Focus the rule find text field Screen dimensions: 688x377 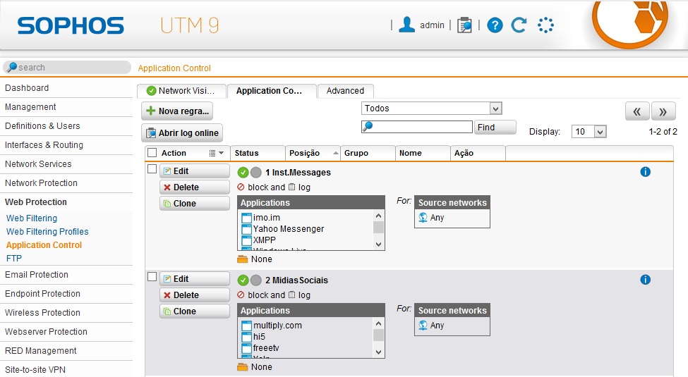point(417,127)
